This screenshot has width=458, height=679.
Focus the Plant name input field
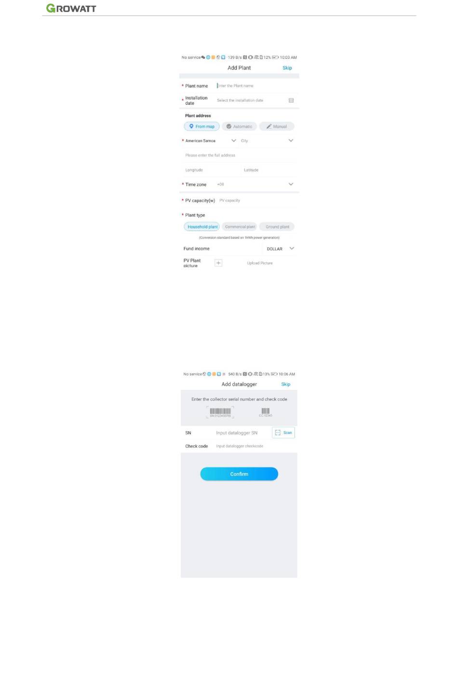(256, 86)
